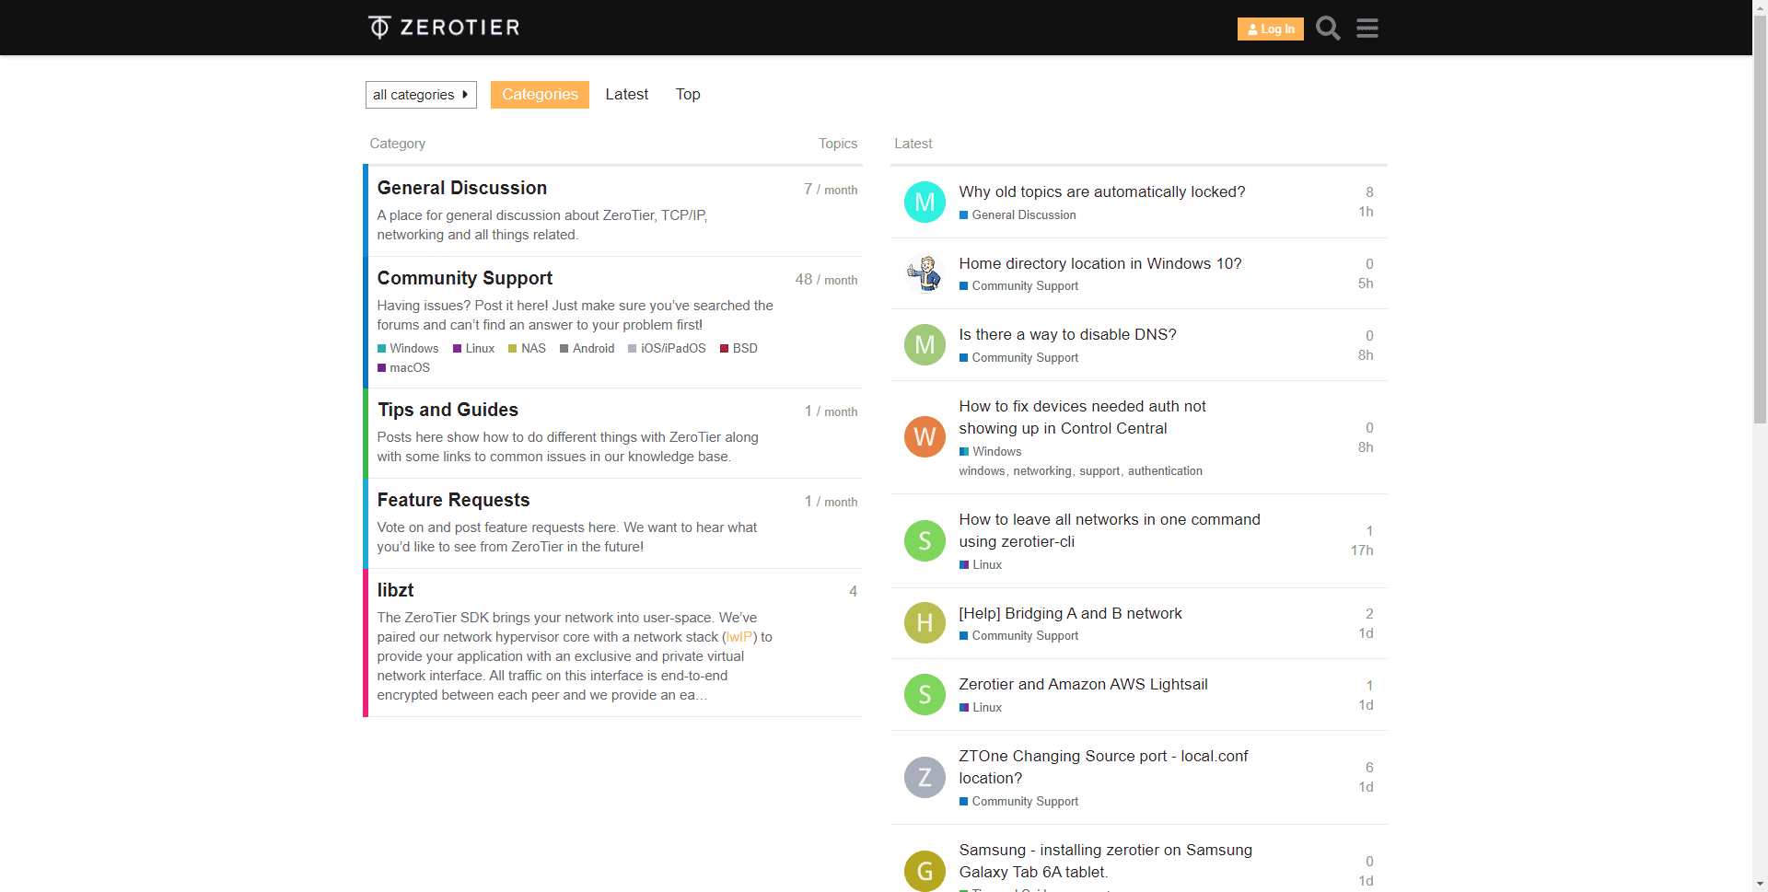Click the Log In button
This screenshot has width=1768, height=892.
[1270, 29]
